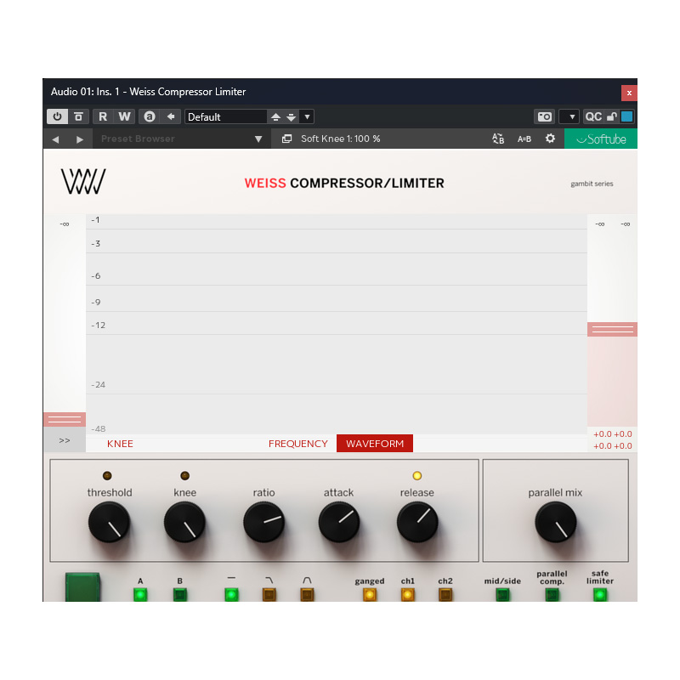Open the Default preset name field
The height and width of the screenshot is (680, 680).
click(225, 116)
